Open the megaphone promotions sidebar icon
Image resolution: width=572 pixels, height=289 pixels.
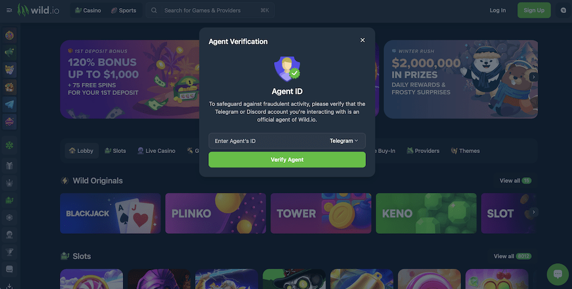9,52
